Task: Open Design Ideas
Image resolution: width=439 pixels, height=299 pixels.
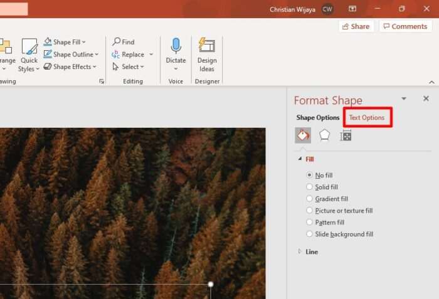Action: tap(207, 55)
